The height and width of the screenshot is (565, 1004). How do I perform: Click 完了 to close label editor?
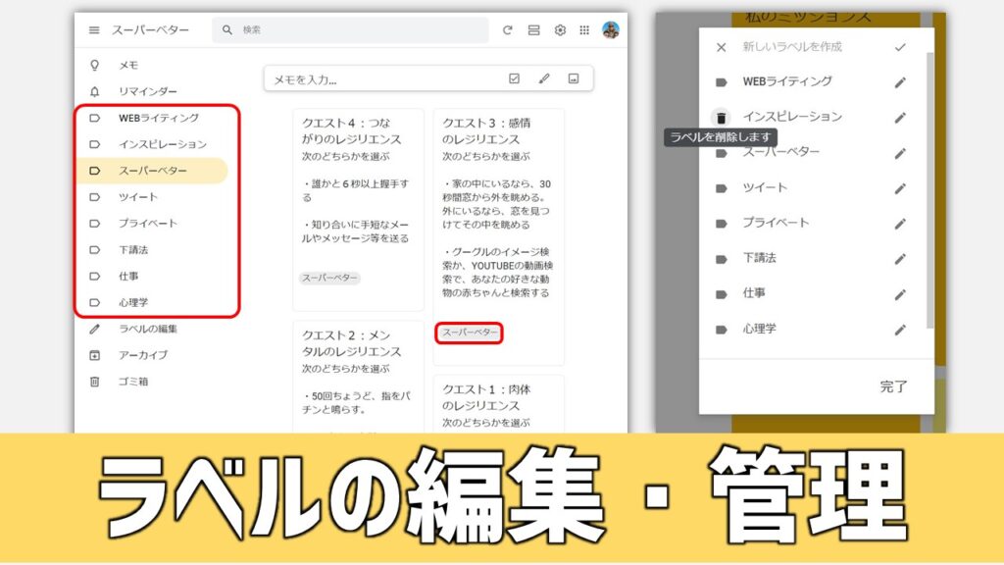click(893, 386)
